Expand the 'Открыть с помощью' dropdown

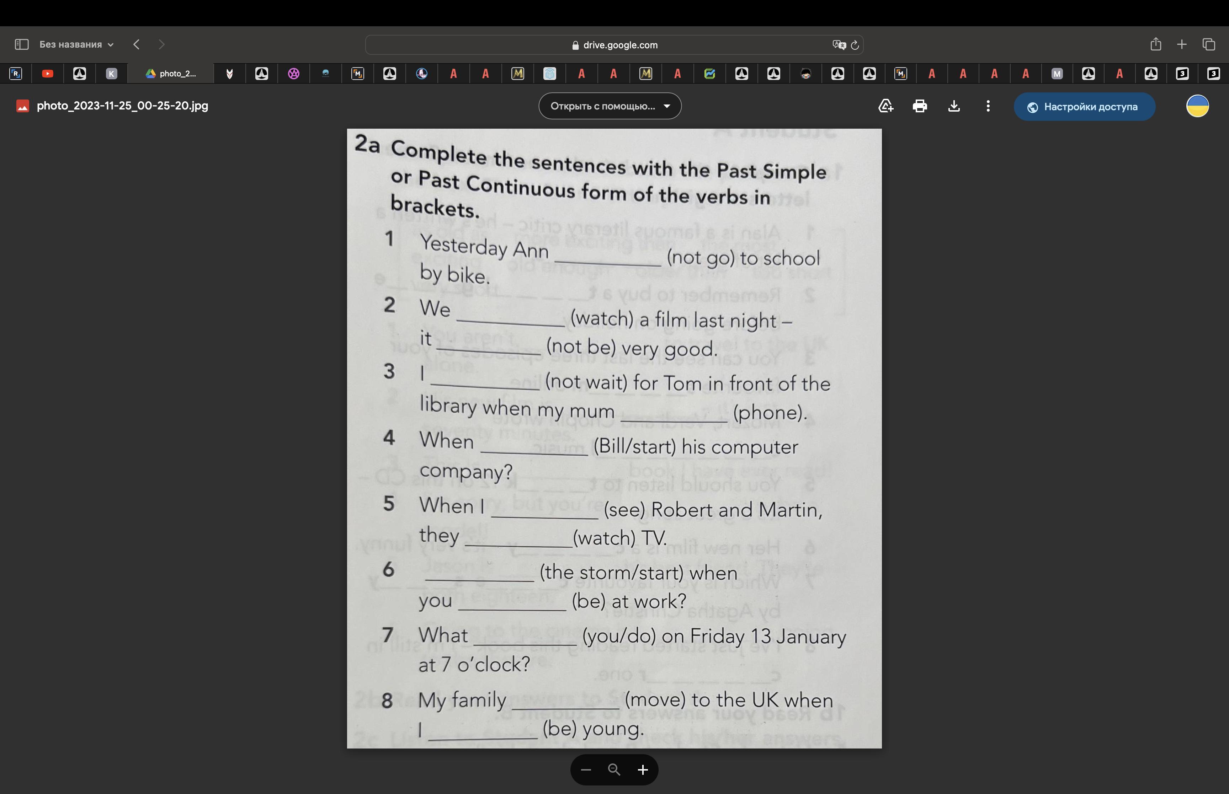point(610,106)
